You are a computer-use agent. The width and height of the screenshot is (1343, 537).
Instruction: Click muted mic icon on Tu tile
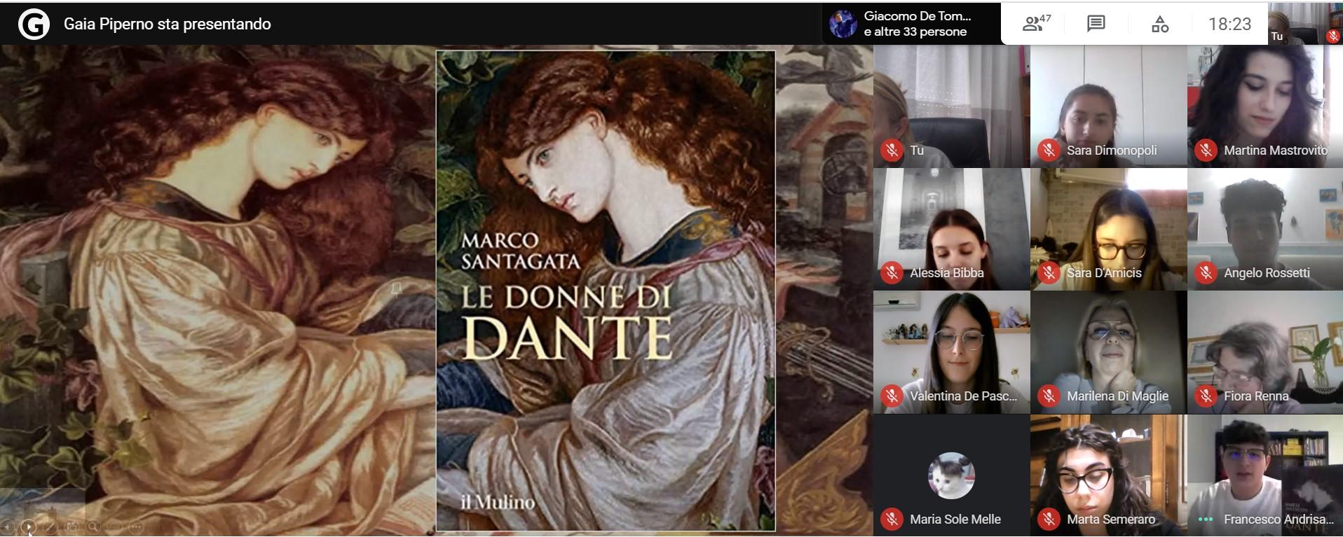coord(892,150)
